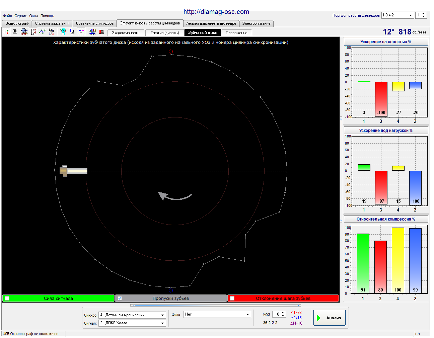The height and width of the screenshot is (338, 434).
Task: Click the blue cylinder 2 load acceleration bar
Action: pos(415,188)
